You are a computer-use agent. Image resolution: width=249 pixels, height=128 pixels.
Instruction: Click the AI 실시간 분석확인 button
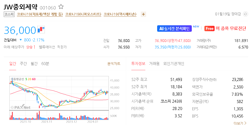coord(174,29)
